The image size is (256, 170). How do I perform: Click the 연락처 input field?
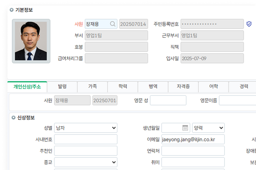click(193, 151)
